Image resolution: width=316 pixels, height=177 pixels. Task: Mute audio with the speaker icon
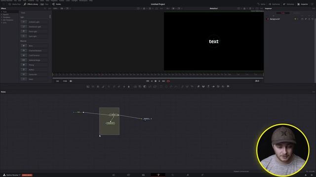click(71, 81)
